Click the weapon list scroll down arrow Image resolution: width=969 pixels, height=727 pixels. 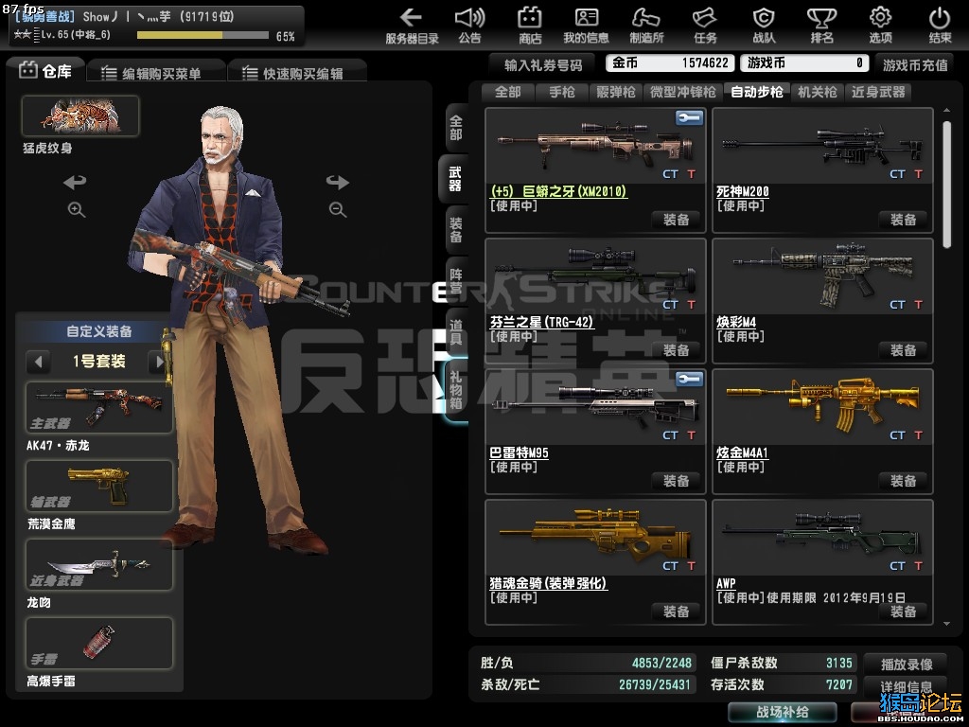point(946,624)
